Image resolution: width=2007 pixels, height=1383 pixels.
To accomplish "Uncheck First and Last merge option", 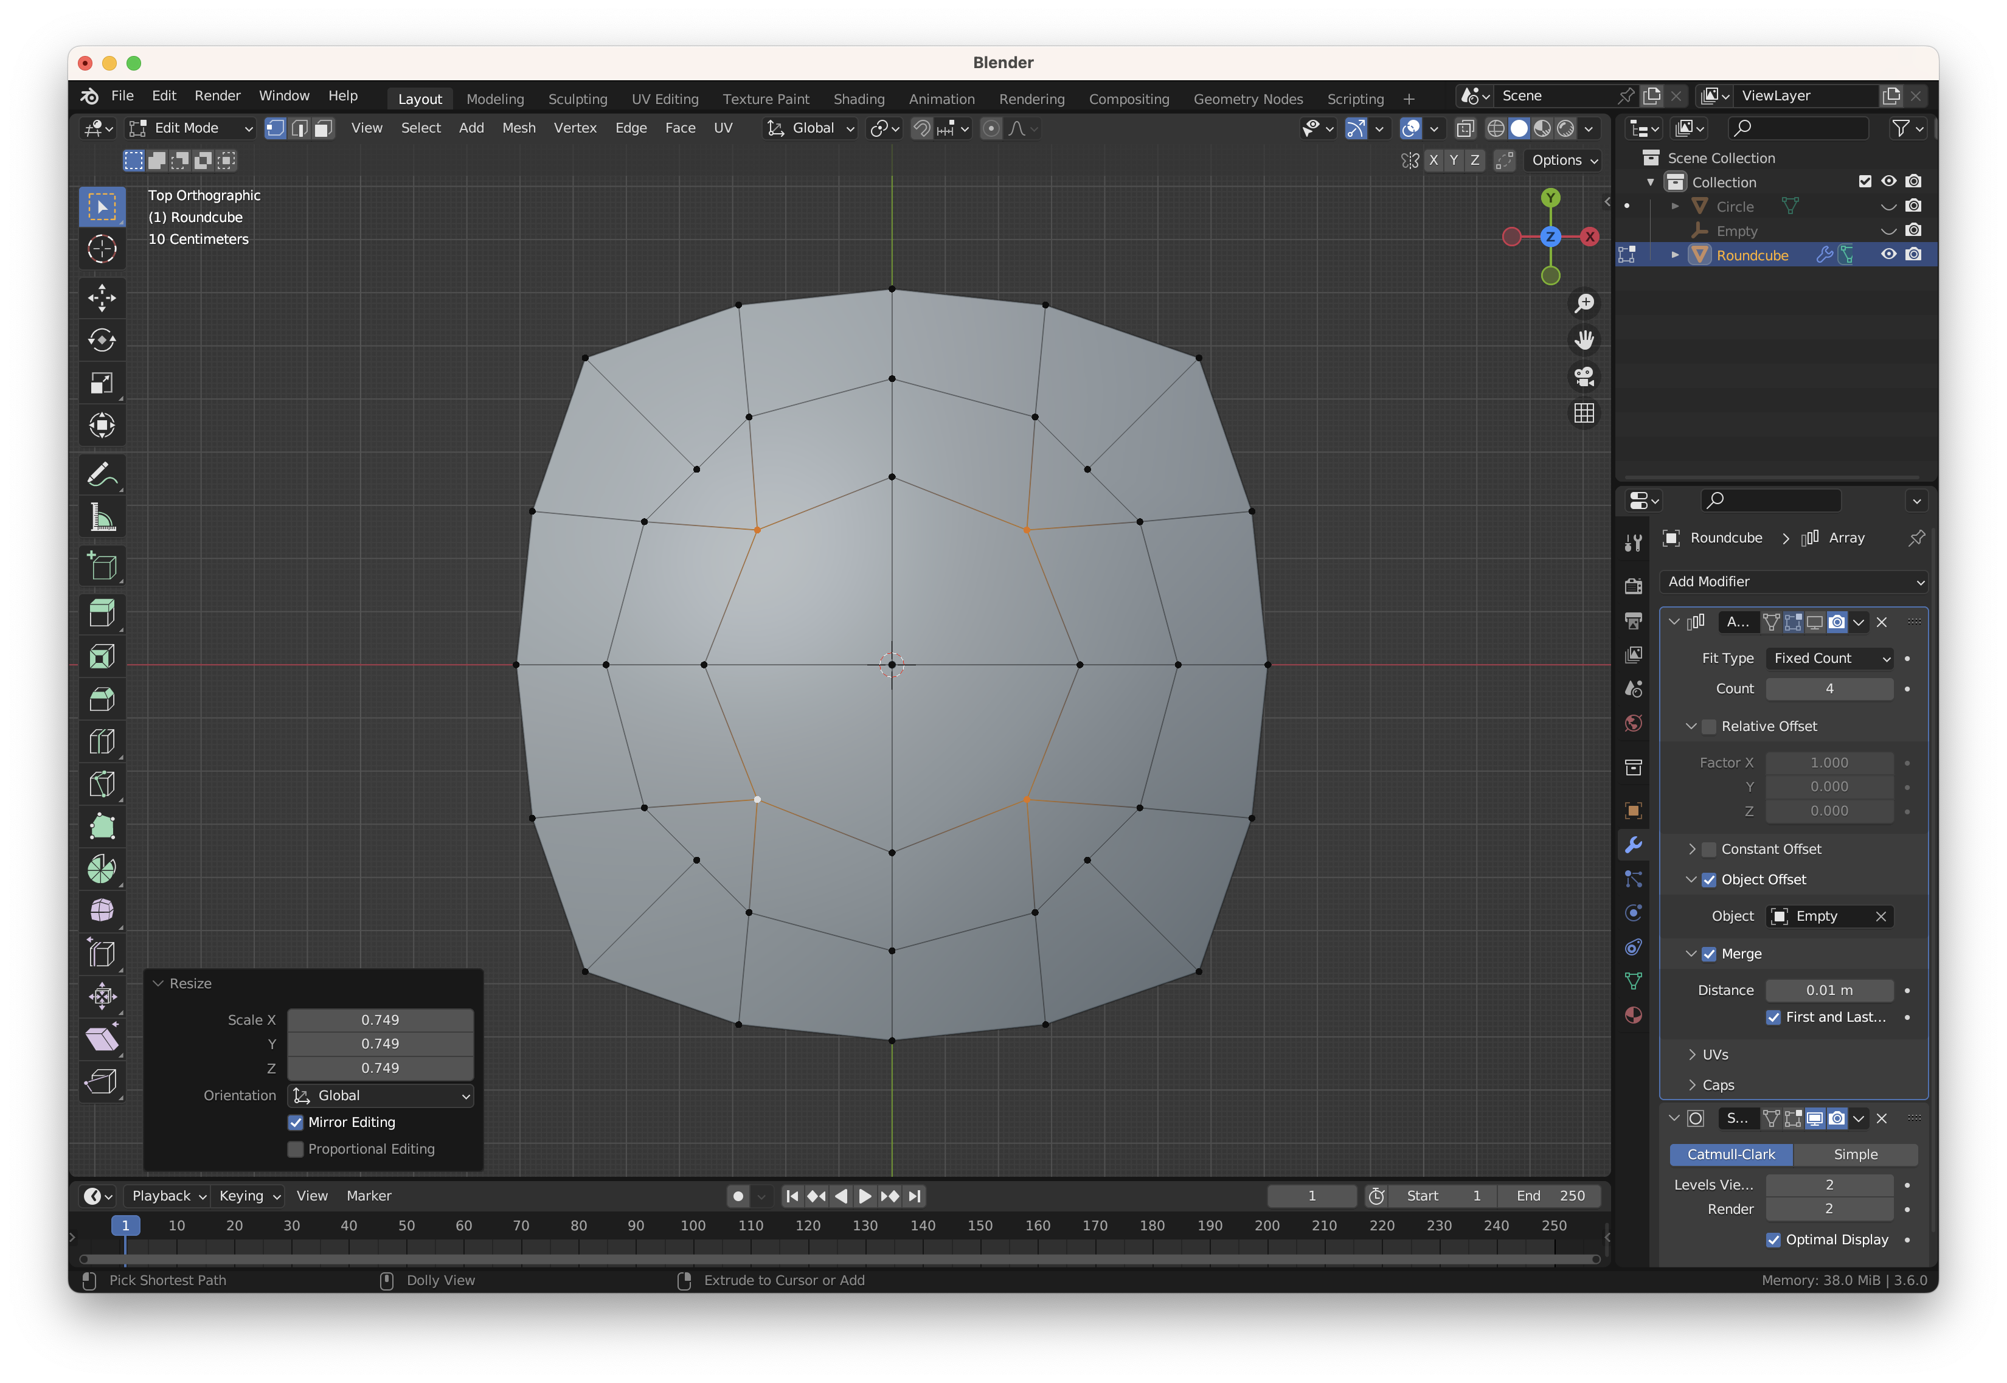I will click(x=1774, y=1017).
